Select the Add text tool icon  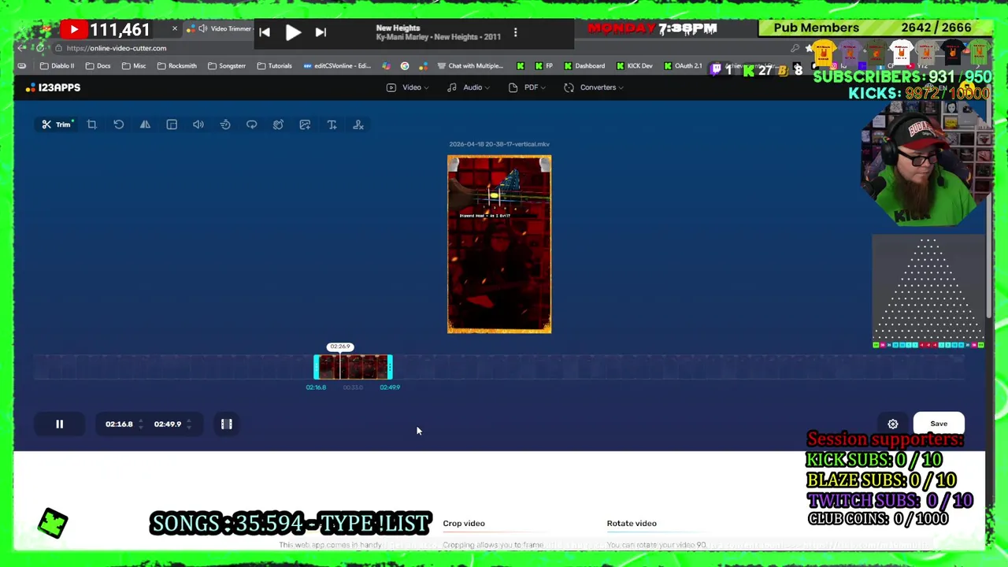click(x=332, y=124)
